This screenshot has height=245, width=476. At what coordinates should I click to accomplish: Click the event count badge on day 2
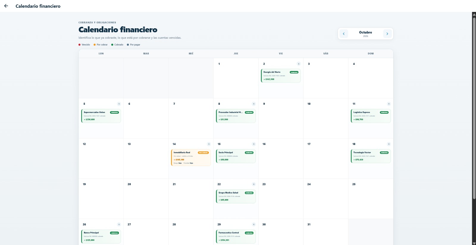(298, 64)
